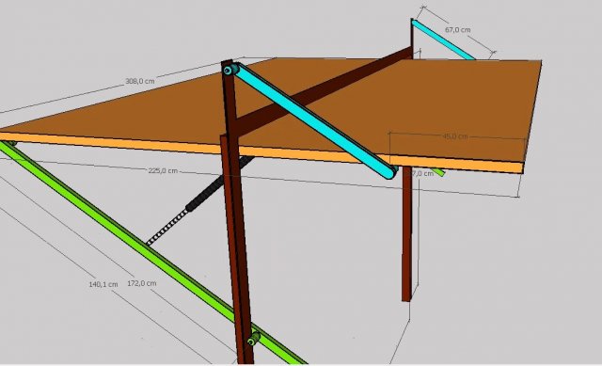Select the 67,0 cm dimension label
The image size is (602, 366).
click(458, 30)
